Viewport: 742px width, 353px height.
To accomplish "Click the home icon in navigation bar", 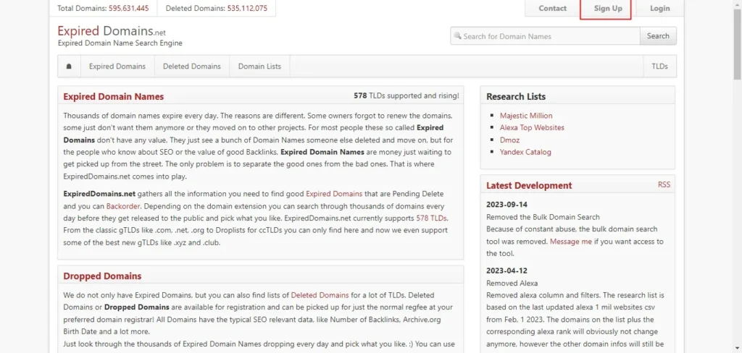I will coord(69,67).
